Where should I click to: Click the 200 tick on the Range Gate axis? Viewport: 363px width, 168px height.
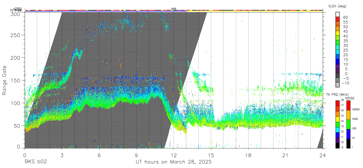(x=15, y=57)
